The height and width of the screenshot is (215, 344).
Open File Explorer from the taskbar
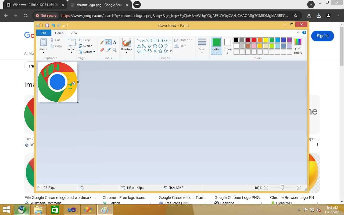[x=38, y=210]
